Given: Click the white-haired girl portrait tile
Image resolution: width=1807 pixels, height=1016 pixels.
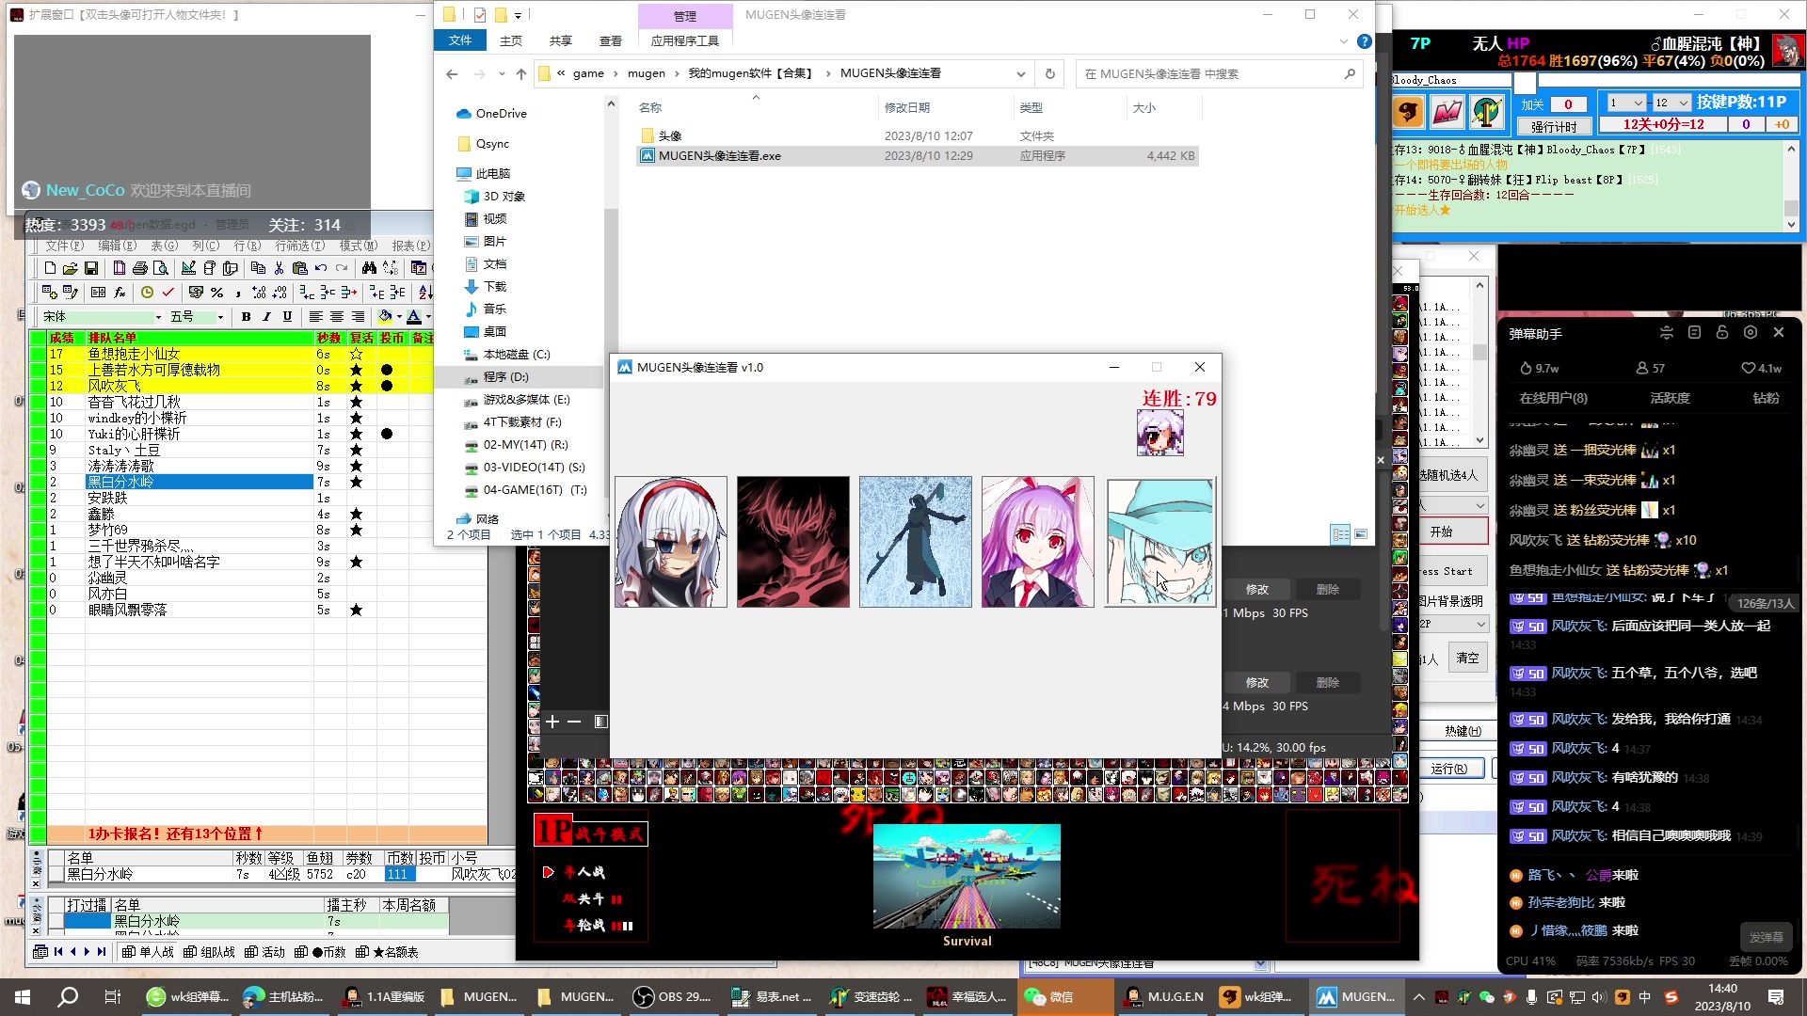Looking at the screenshot, I should click(671, 542).
